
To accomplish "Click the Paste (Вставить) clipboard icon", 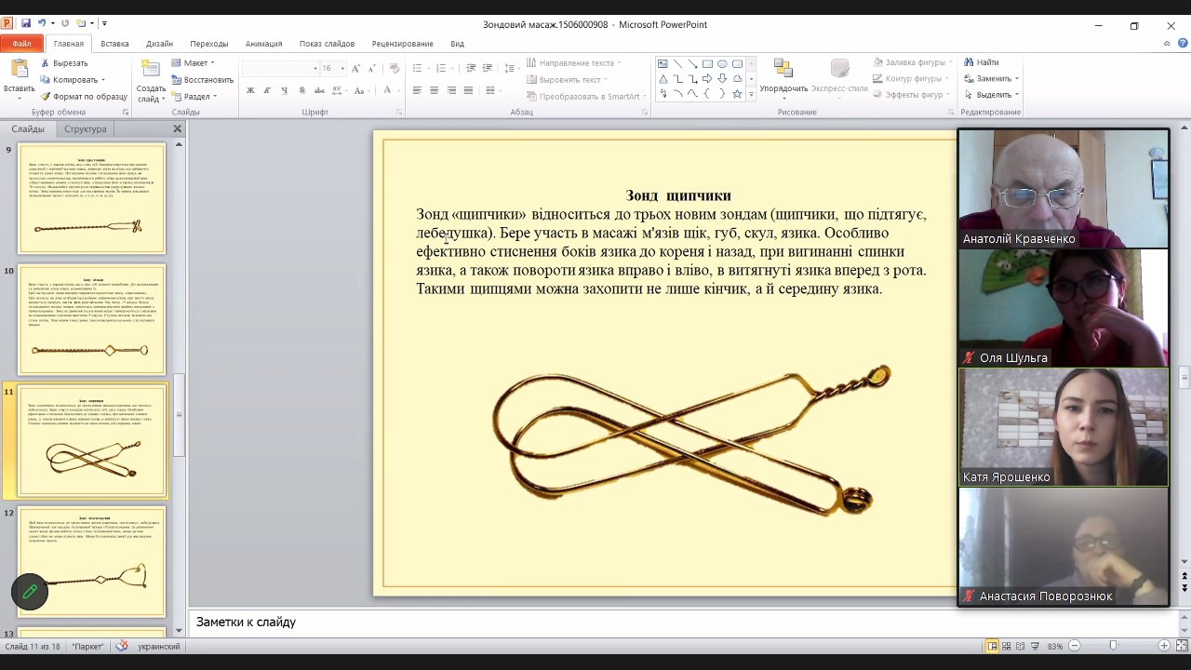I will [x=19, y=70].
